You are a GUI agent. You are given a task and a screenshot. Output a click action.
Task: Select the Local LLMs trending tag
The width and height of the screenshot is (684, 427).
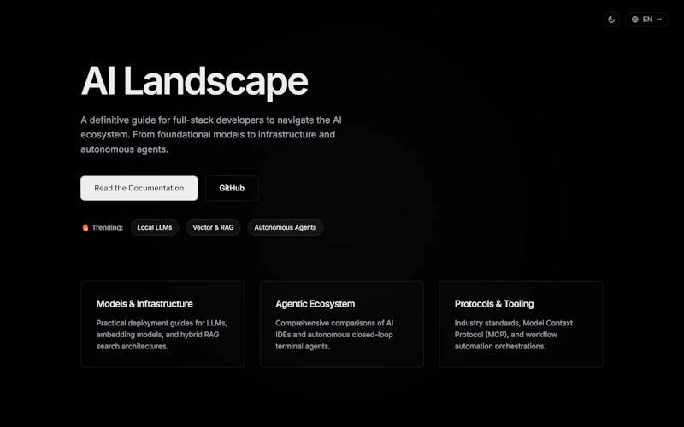155,227
